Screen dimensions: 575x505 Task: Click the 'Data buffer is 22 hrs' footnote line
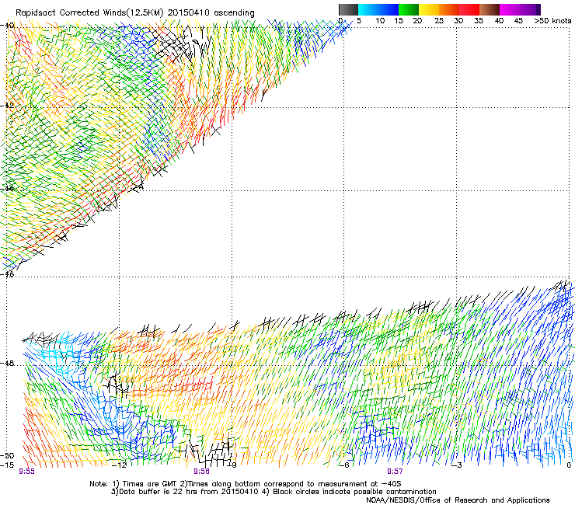point(274,492)
